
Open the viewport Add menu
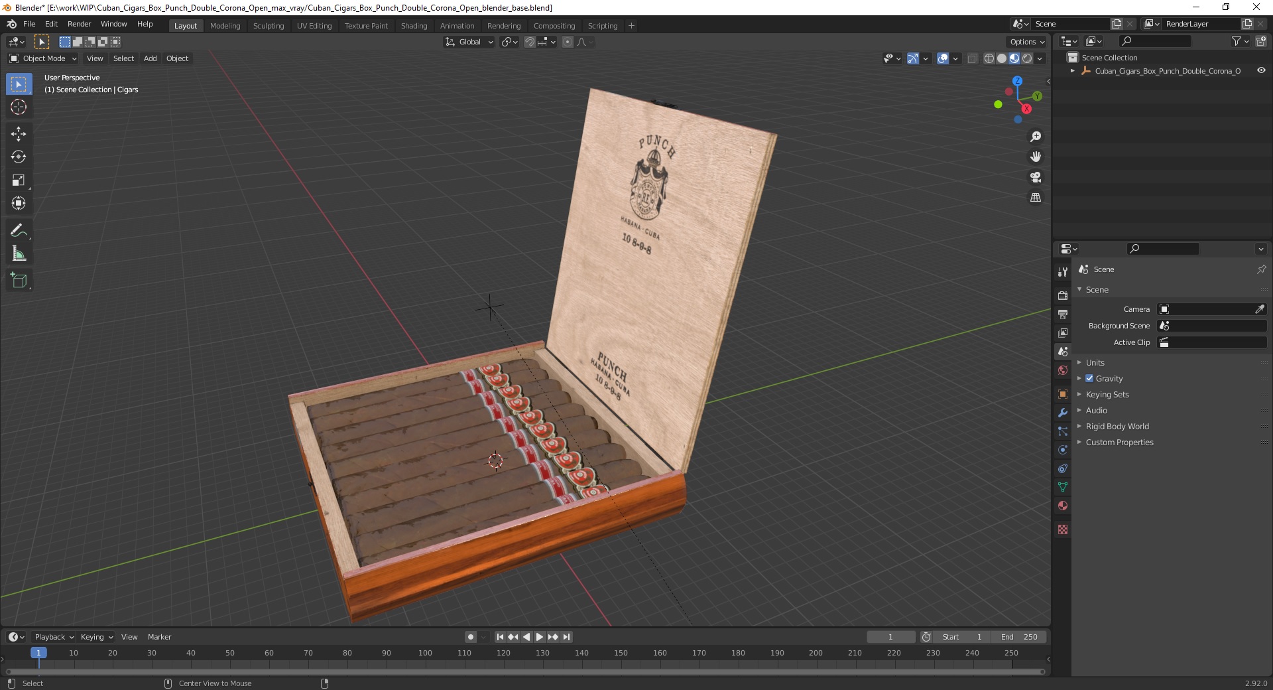pyautogui.click(x=151, y=58)
